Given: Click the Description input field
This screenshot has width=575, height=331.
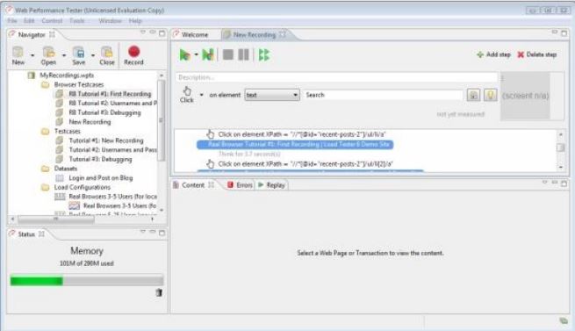Looking at the screenshot, I should (x=336, y=77).
